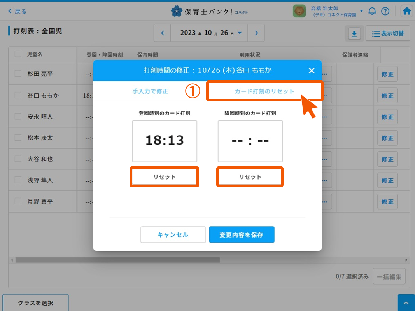This screenshot has height=311, width=415.
Task: Check the box for 松本 康太
Action: click(18, 137)
